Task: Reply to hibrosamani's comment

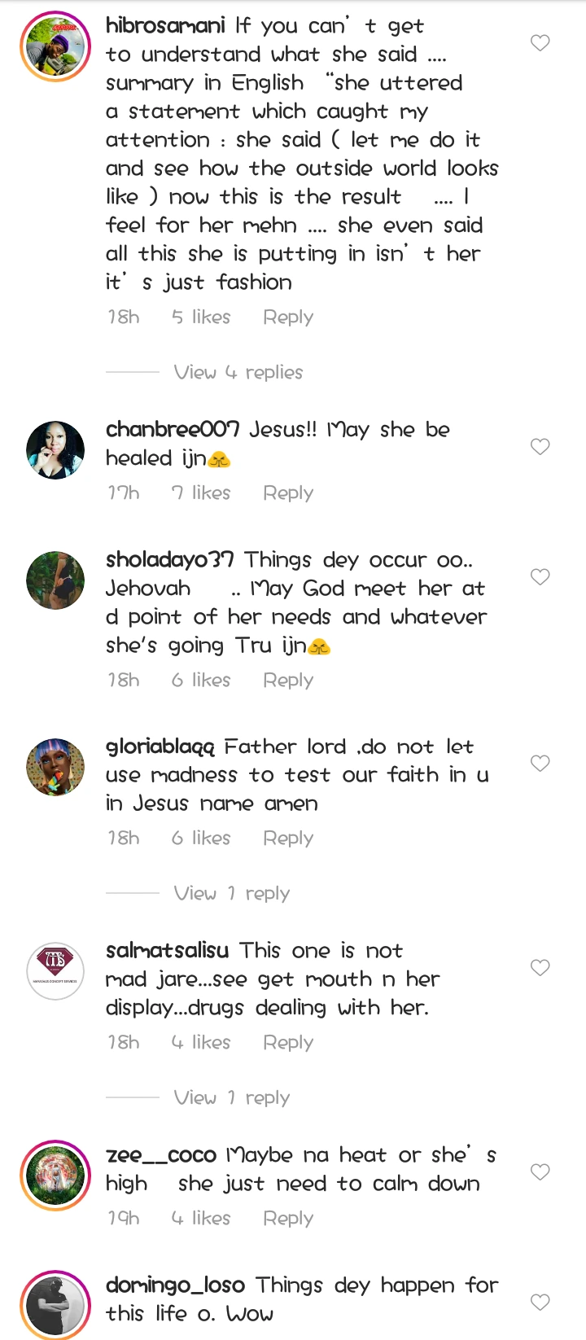Action: [288, 317]
